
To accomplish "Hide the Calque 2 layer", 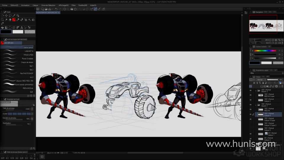I will [x=251, y=100].
